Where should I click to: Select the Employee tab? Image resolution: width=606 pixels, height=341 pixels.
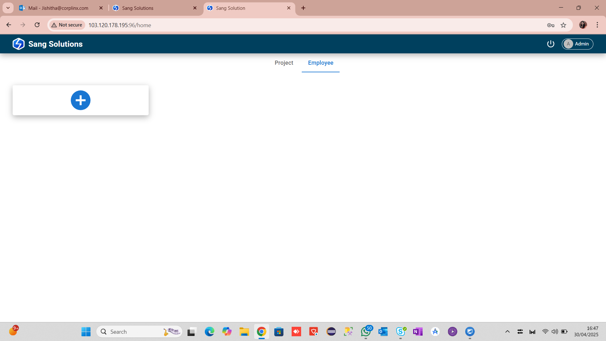pyautogui.click(x=320, y=63)
